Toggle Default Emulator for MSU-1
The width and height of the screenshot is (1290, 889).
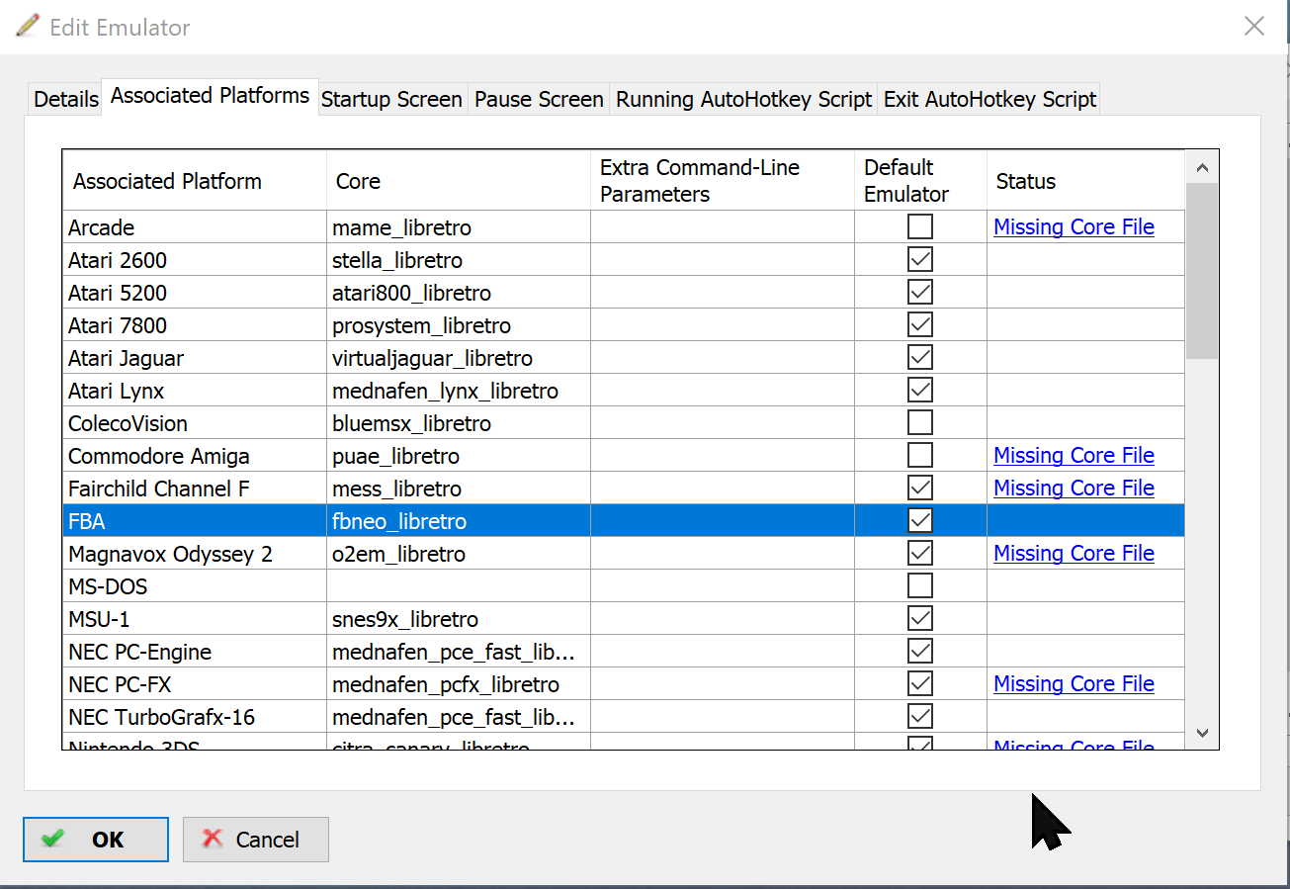[920, 618]
